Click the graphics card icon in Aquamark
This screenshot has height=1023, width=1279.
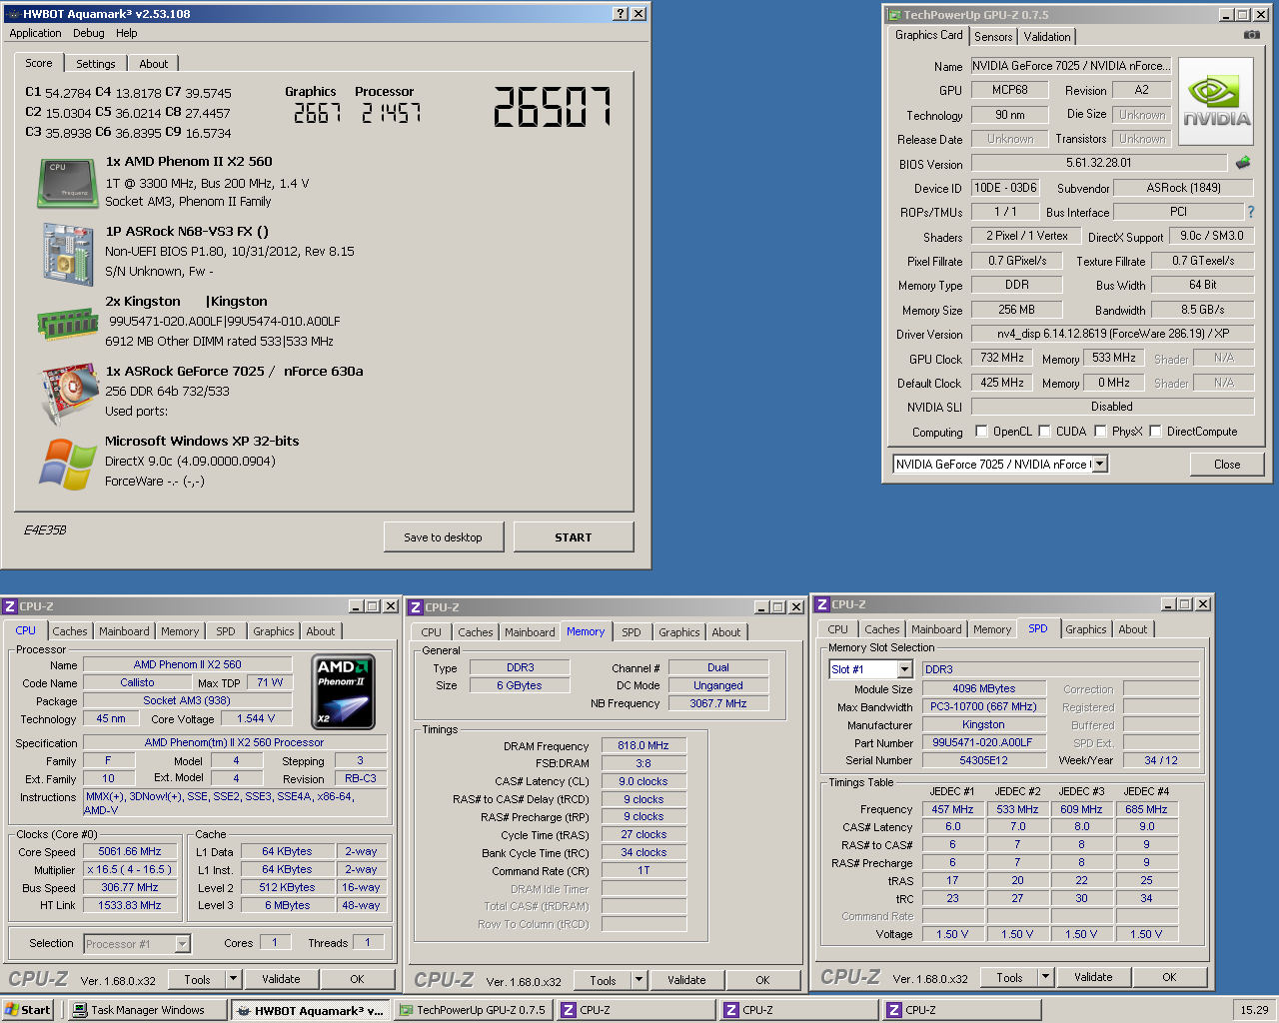click(x=68, y=394)
